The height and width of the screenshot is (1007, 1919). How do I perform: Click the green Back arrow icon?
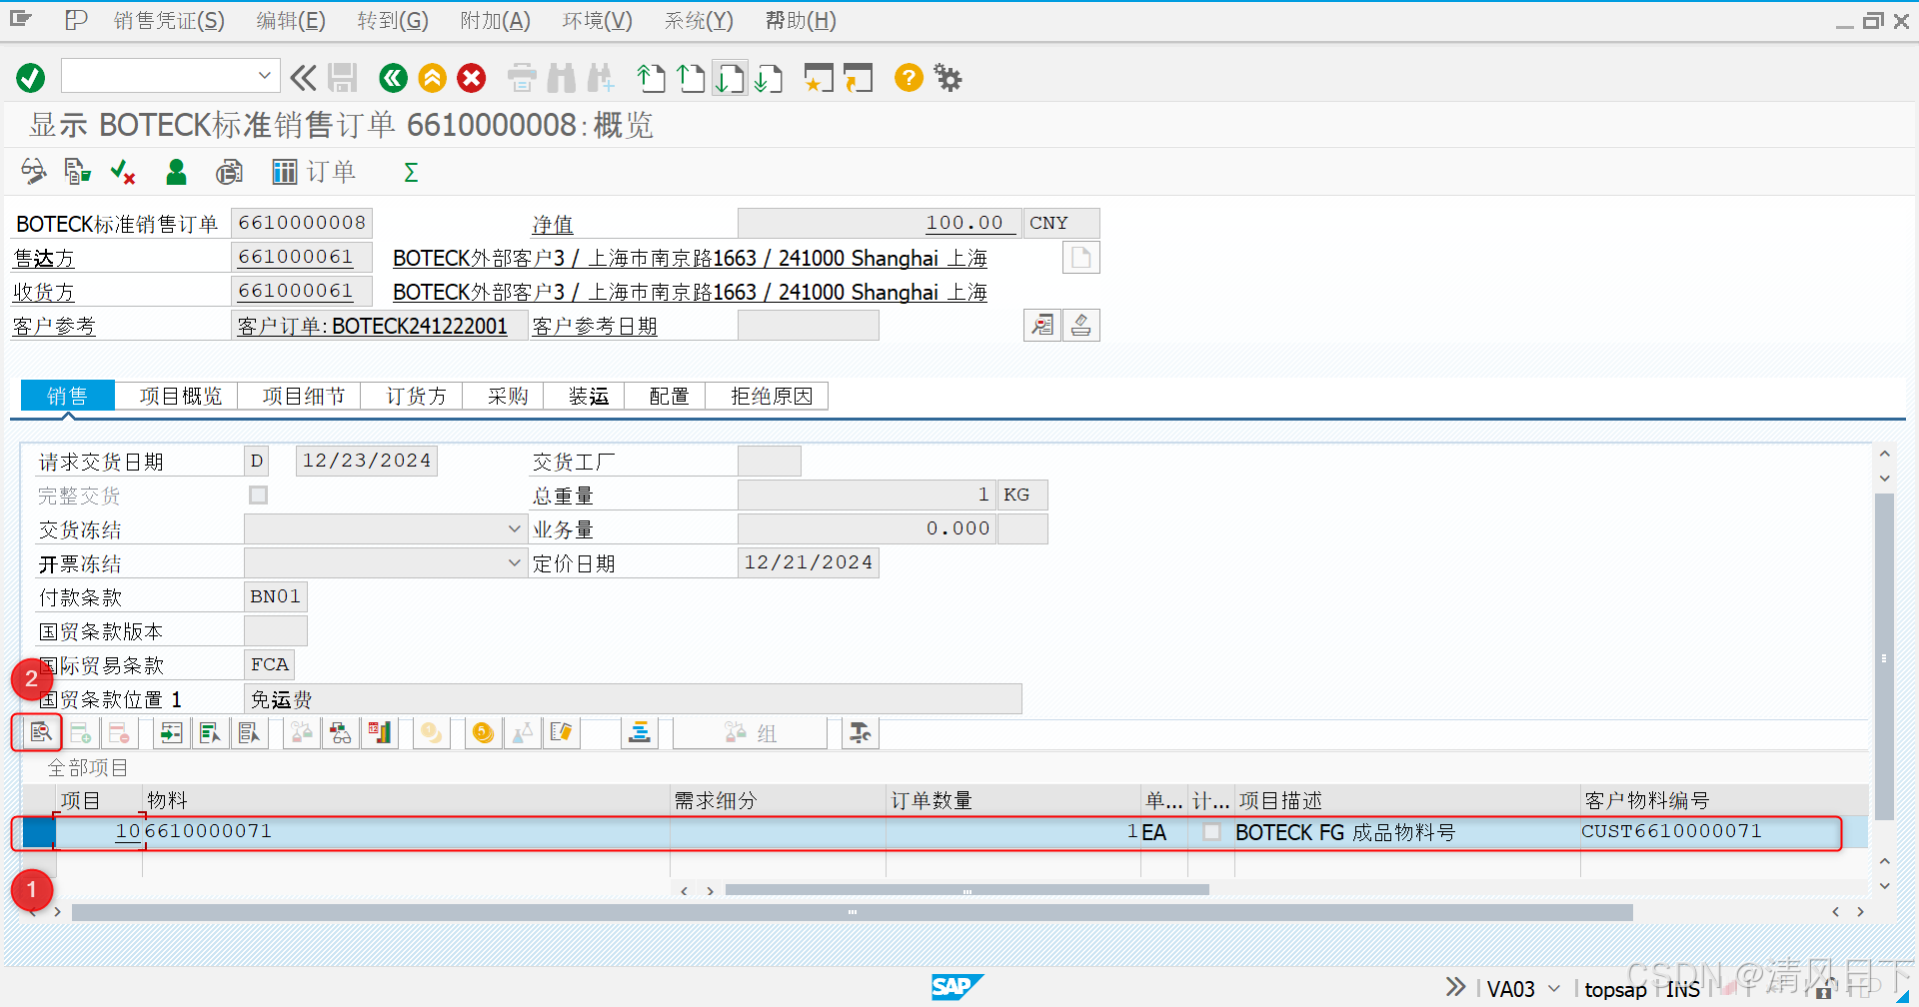click(x=394, y=78)
